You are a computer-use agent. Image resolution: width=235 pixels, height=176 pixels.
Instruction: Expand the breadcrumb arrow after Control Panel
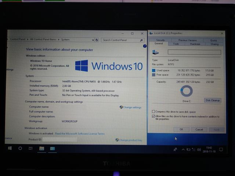pyautogui.click(x=28, y=39)
